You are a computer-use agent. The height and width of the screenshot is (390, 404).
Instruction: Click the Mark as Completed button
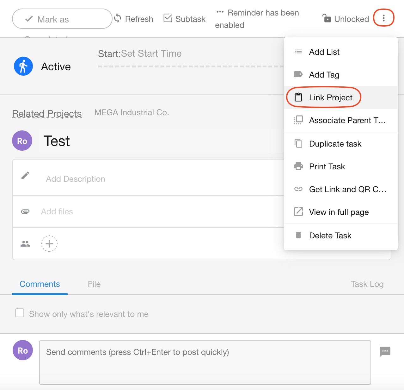click(62, 19)
